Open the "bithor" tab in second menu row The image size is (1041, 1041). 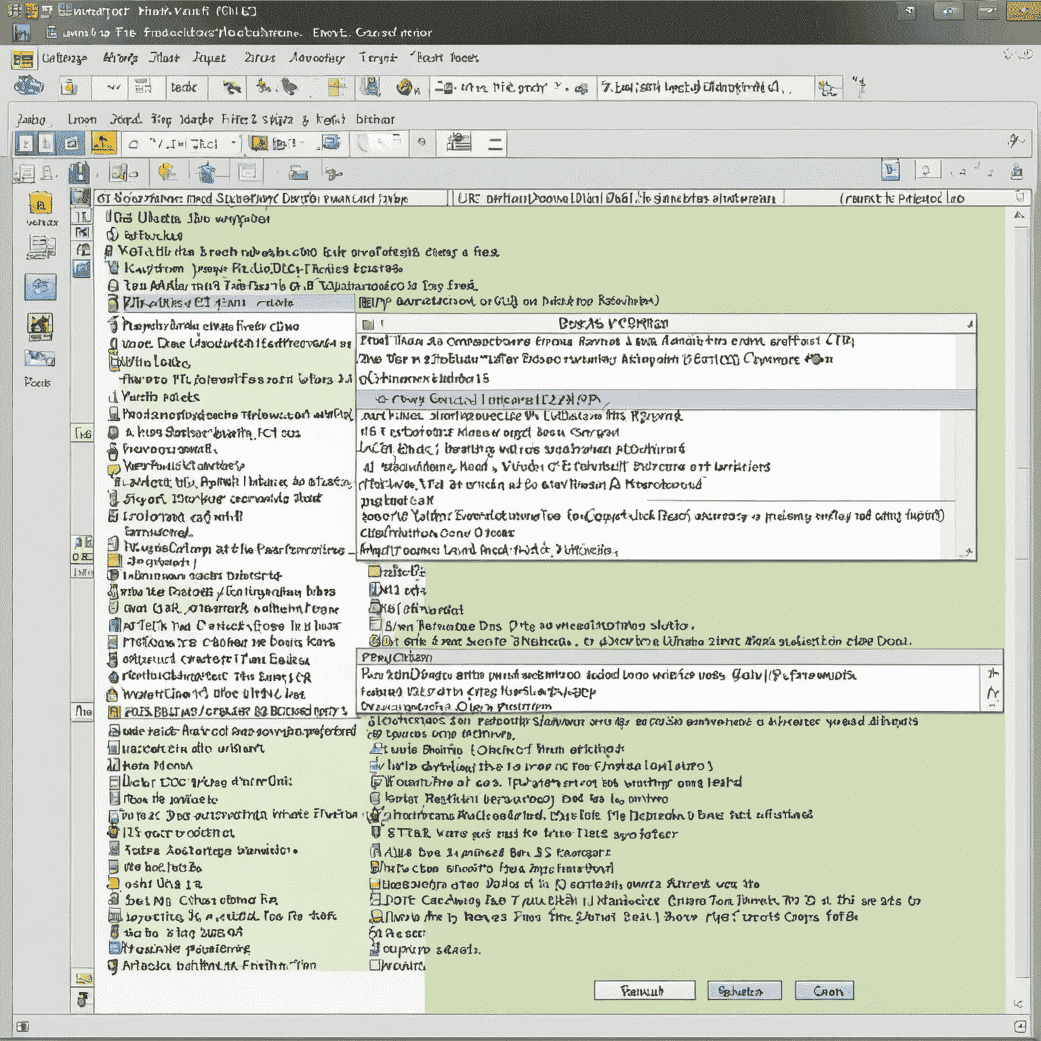click(x=375, y=119)
